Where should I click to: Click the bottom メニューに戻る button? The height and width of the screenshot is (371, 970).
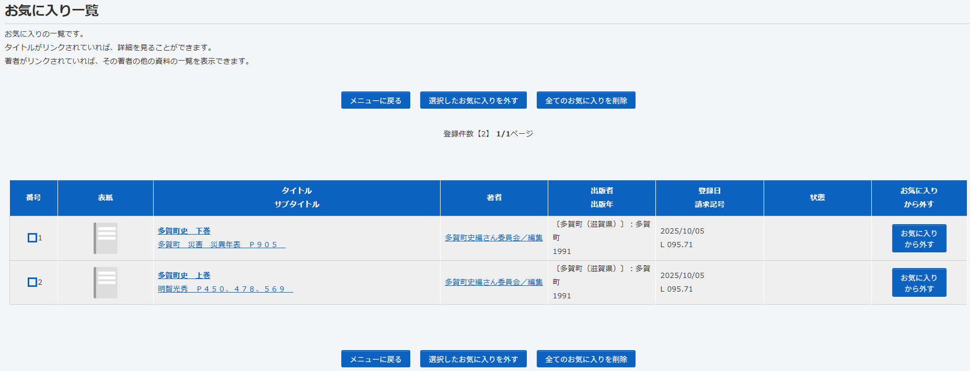click(375, 359)
